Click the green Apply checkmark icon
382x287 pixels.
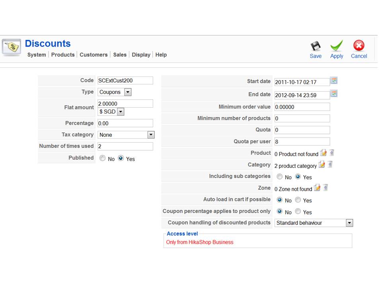pyautogui.click(x=337, y=46)
